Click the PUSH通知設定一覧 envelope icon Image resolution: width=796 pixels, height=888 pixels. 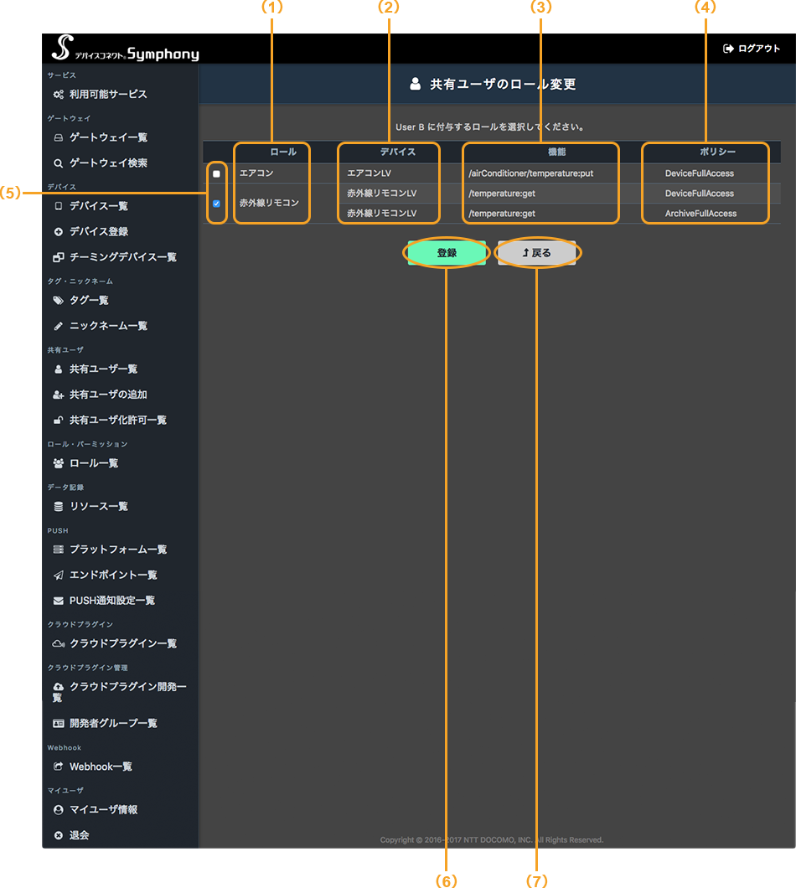(x=59, y=601)
